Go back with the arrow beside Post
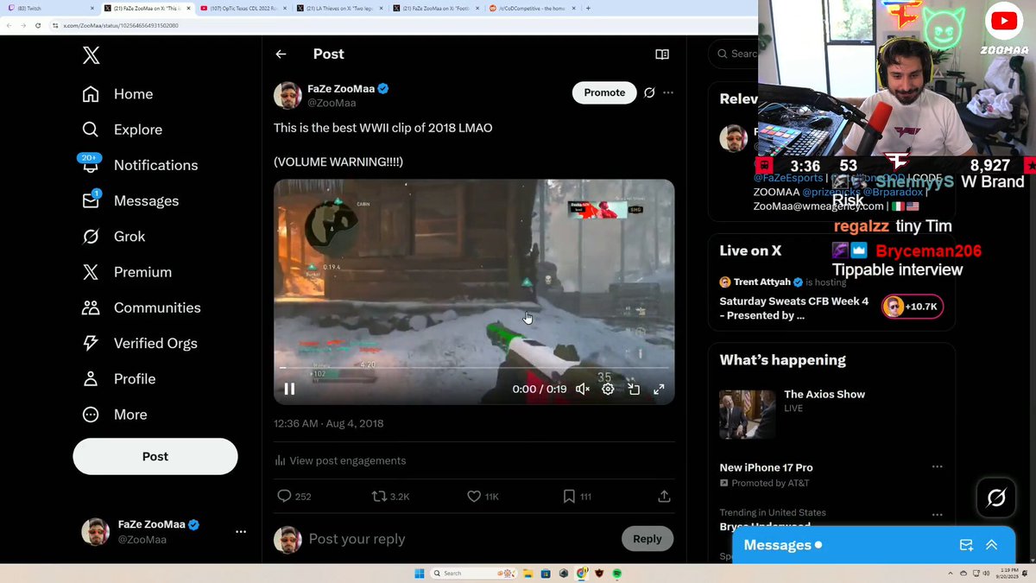This screenshot has width=1036, height=583. 281,54
